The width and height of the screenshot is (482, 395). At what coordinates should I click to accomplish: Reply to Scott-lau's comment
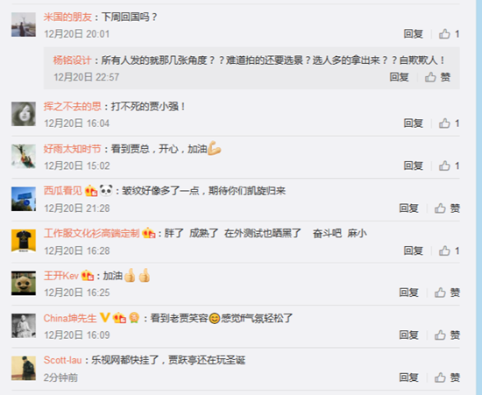408,377
